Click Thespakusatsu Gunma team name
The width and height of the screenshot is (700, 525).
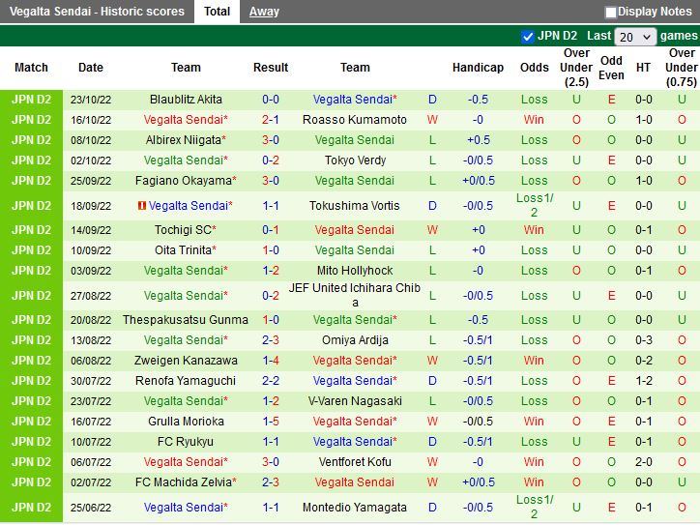[186, 320]
